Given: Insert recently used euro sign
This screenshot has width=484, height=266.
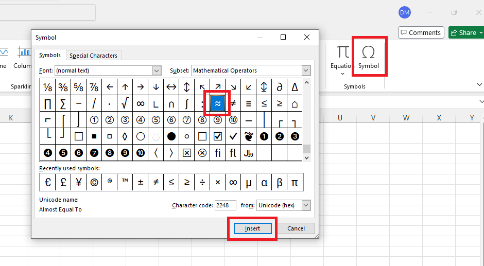Looking at the screenshot, I should pyautogui.click(x=47, y=182).
